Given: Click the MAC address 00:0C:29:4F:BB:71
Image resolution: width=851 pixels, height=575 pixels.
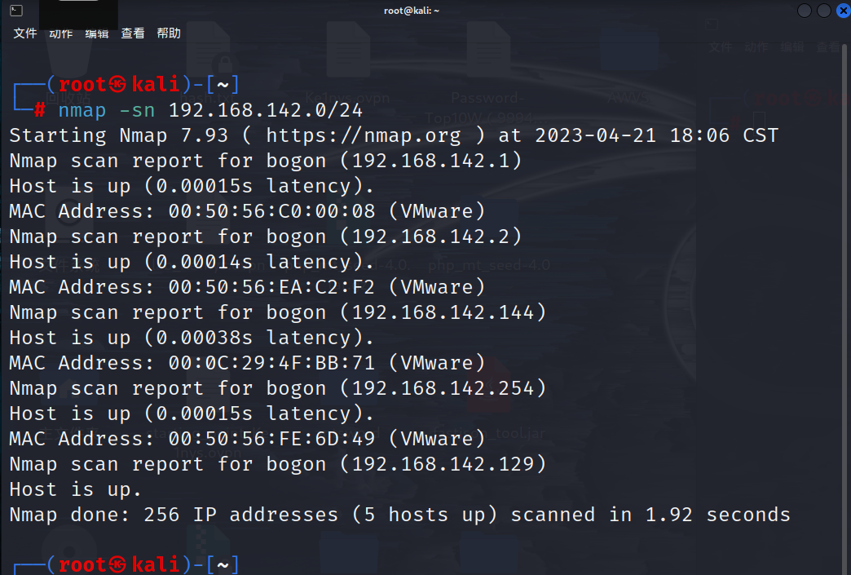Looking at the screenshot, I should (271, 363).
